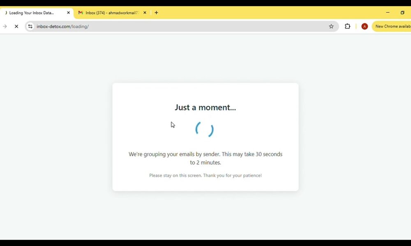Bookmark this page with the star icon

[331, 26]
